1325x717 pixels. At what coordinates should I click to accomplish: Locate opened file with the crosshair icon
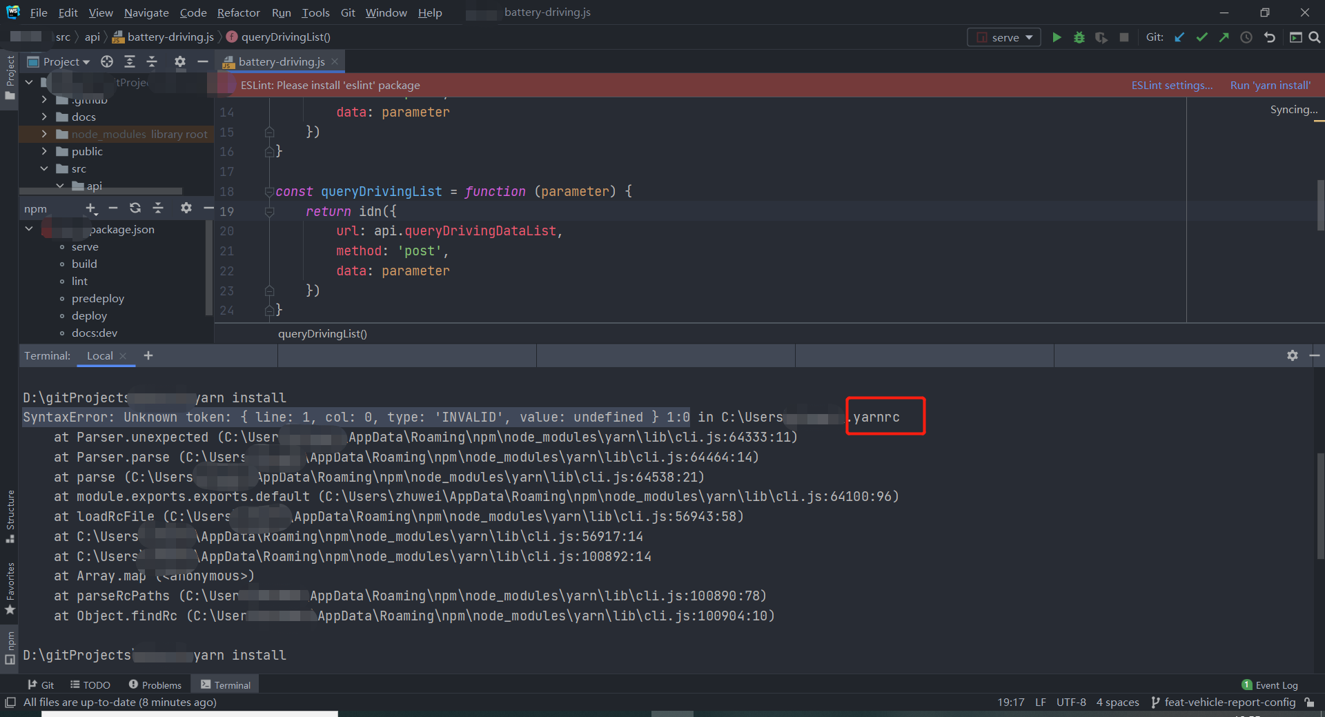click(x=107, y=61)
